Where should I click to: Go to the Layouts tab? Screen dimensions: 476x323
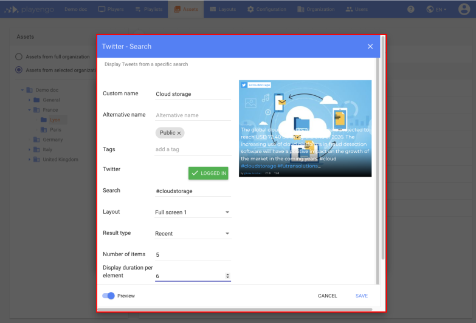coord(223,9)
